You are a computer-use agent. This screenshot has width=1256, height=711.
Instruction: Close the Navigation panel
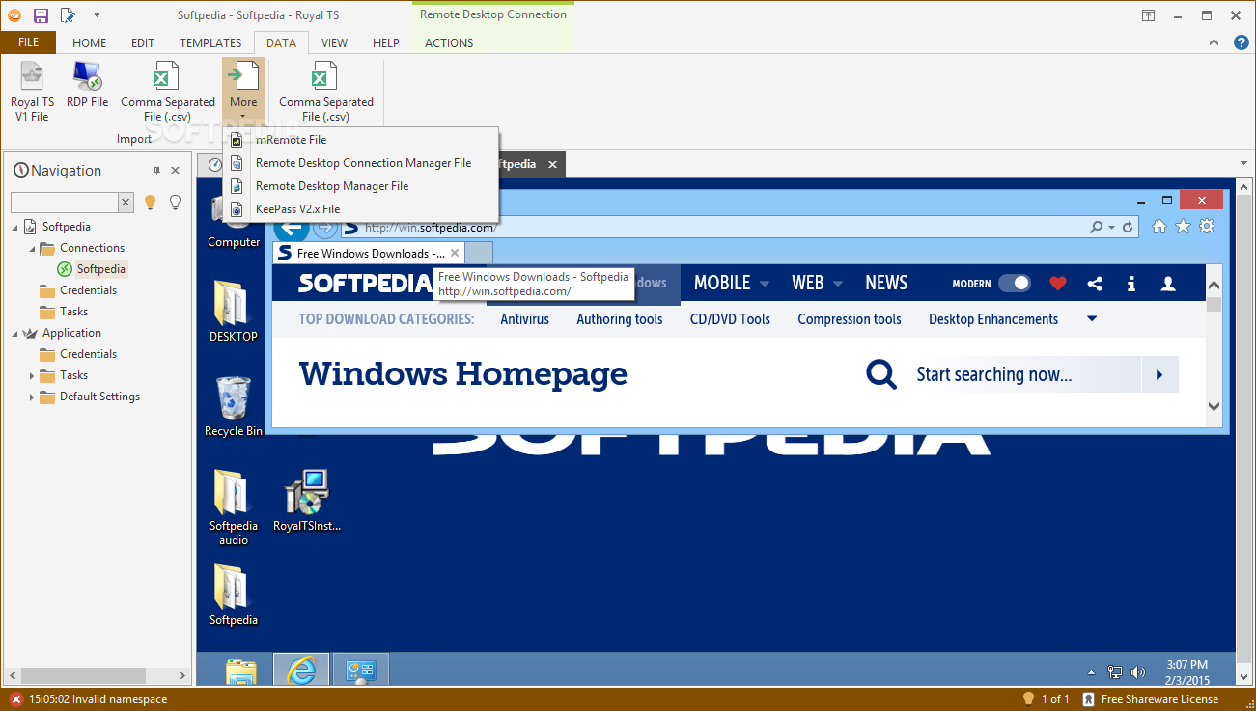176,171
